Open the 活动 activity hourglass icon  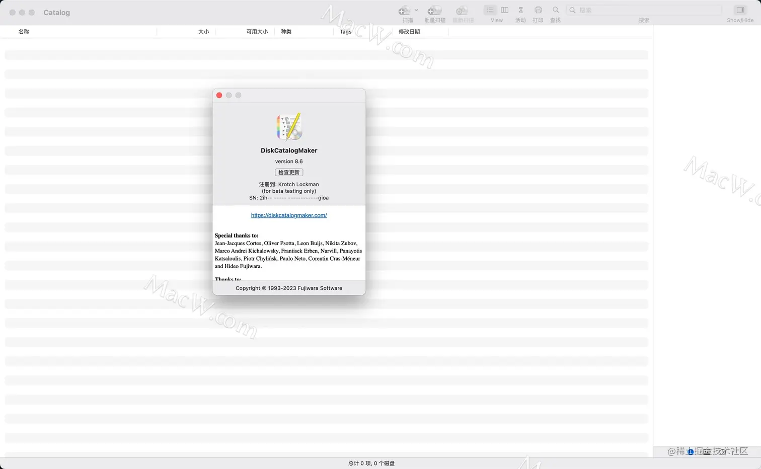click(520, 10)
